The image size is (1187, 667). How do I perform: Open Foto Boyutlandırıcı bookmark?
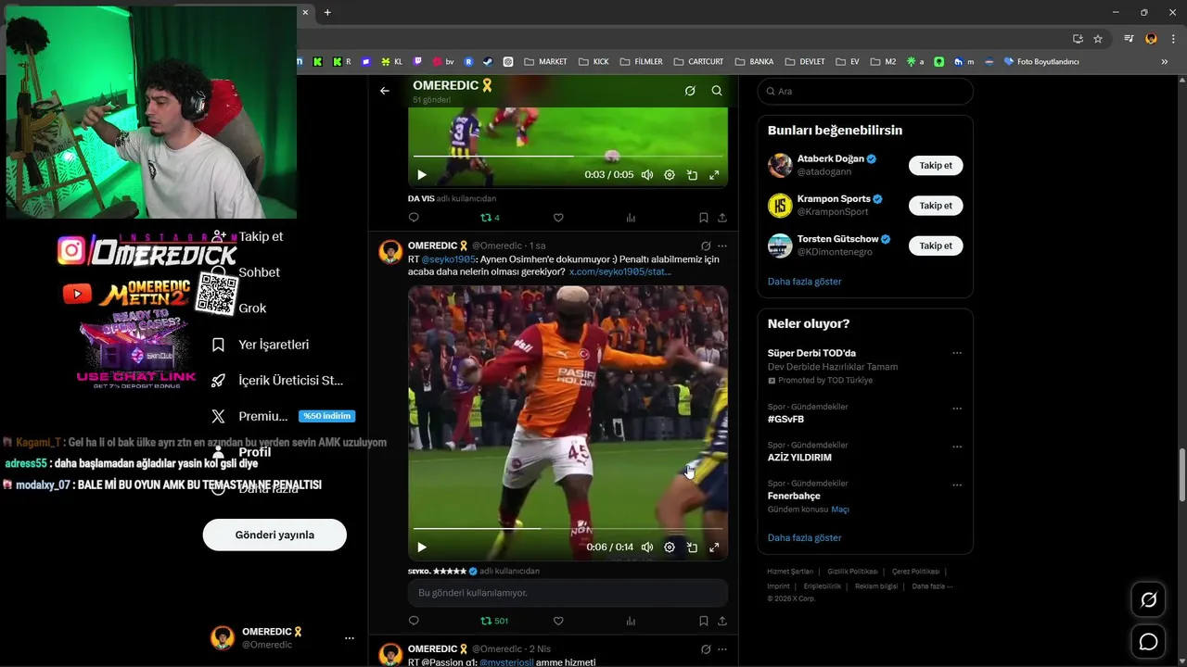[1041, 62]
